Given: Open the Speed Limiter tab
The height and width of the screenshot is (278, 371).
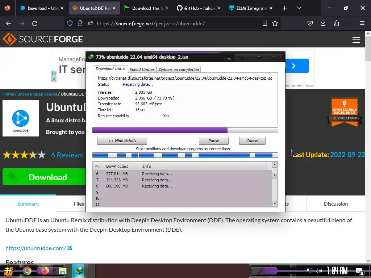Looking at the screenshot, I should [x=142, y=69].
